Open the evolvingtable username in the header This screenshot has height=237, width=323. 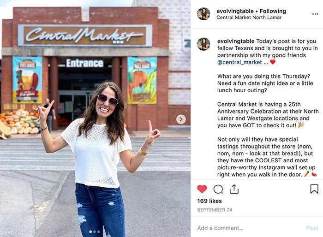pyautogui.click(x=235, y=11)
